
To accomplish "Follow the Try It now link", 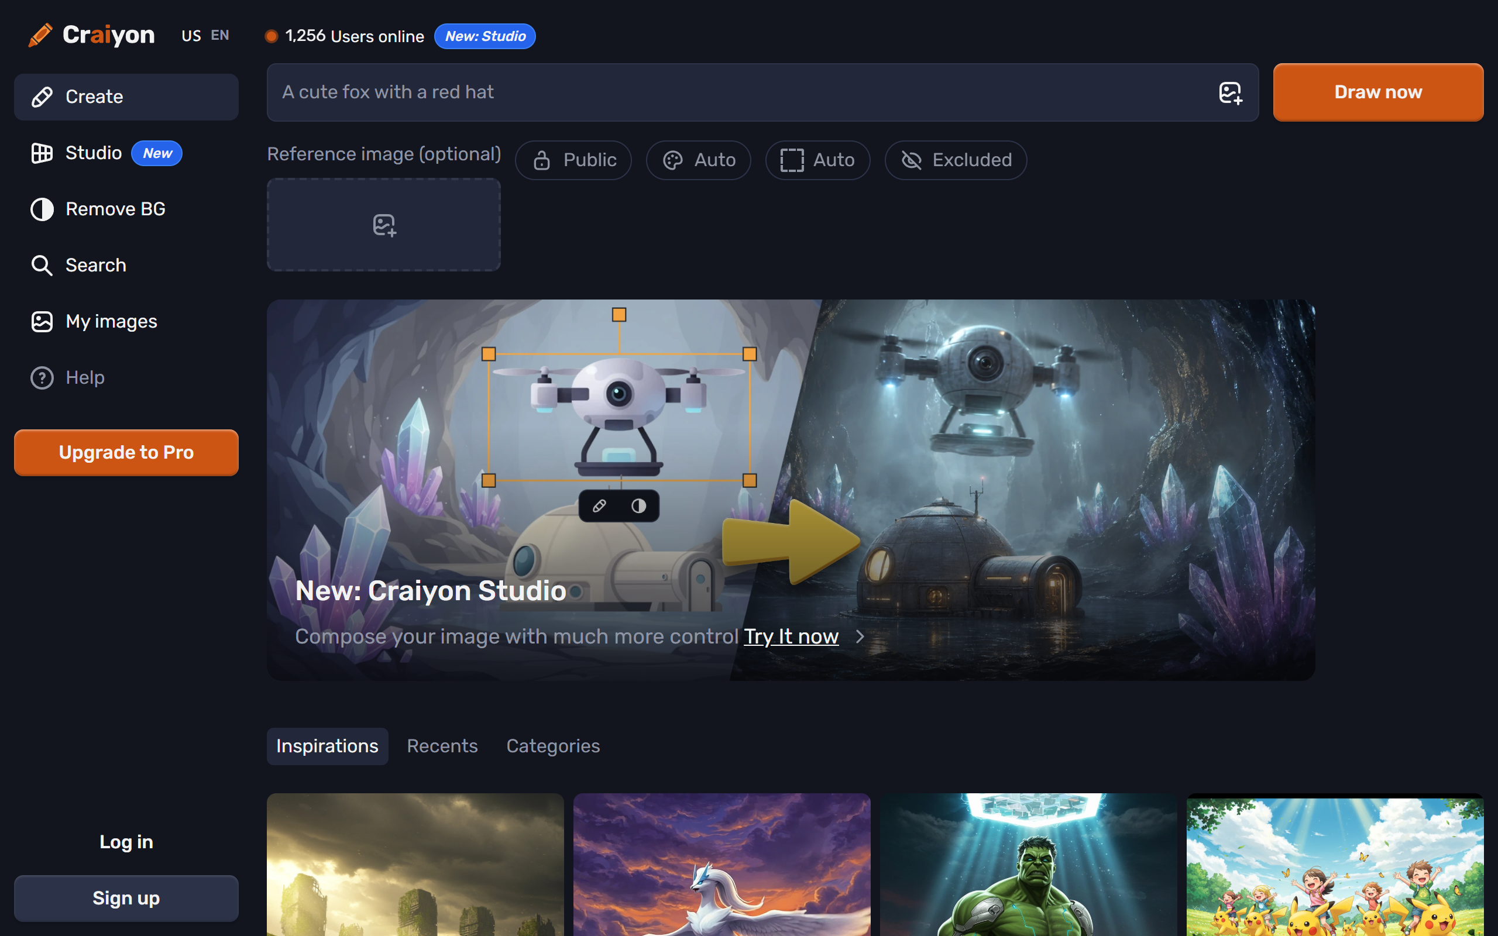I will [791, 636].
